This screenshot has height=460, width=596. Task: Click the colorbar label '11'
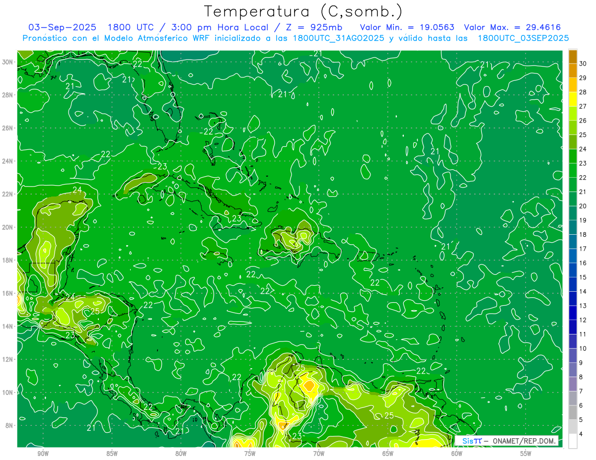583,334
